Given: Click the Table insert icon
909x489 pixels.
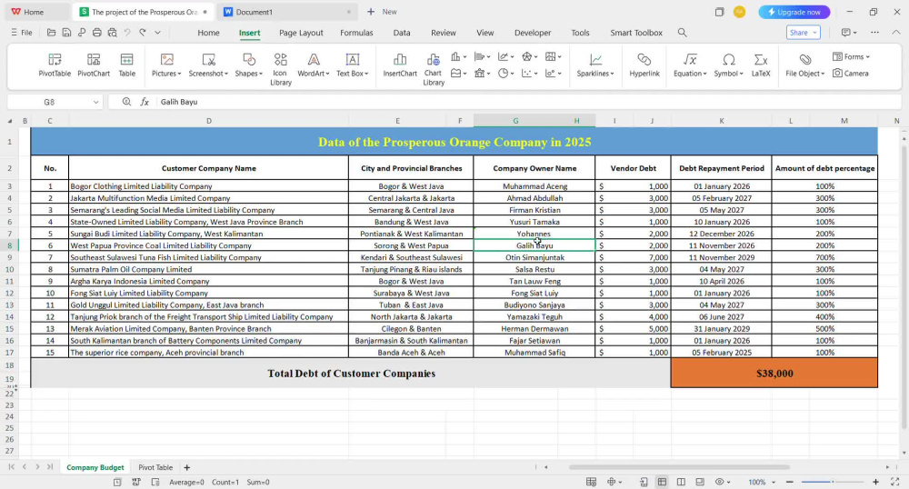Looking at the screenshot, I should 126,65.
